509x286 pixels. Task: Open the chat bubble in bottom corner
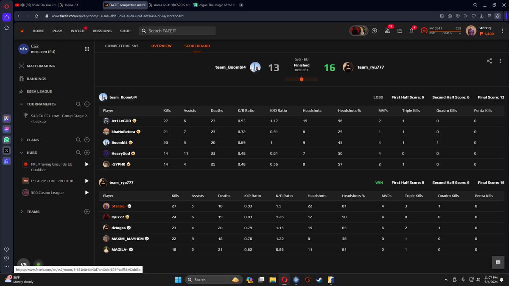(x=498, y=263)
